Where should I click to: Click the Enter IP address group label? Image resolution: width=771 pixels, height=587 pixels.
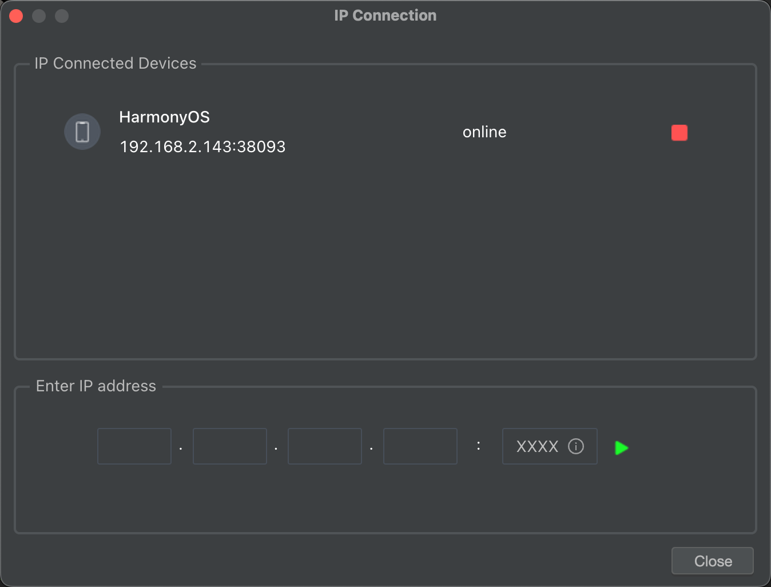96,386
